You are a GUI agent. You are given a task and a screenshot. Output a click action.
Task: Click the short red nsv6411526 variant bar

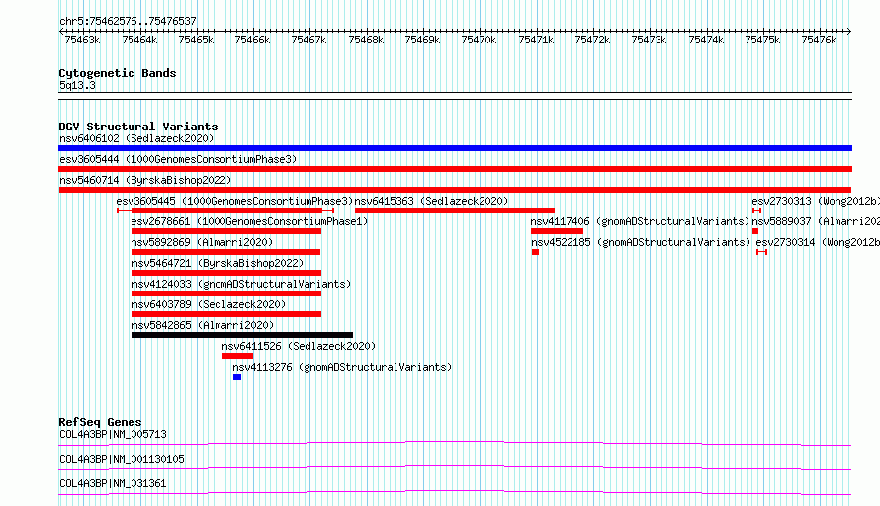tap(238, 356)
